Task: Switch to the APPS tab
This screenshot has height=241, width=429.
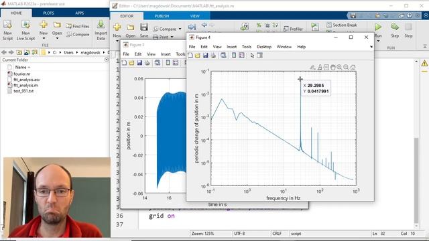Action: 79,13
